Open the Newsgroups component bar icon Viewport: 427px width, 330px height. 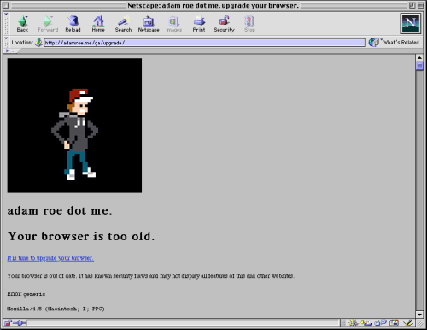pyautogui.click(x=381, y=323)
